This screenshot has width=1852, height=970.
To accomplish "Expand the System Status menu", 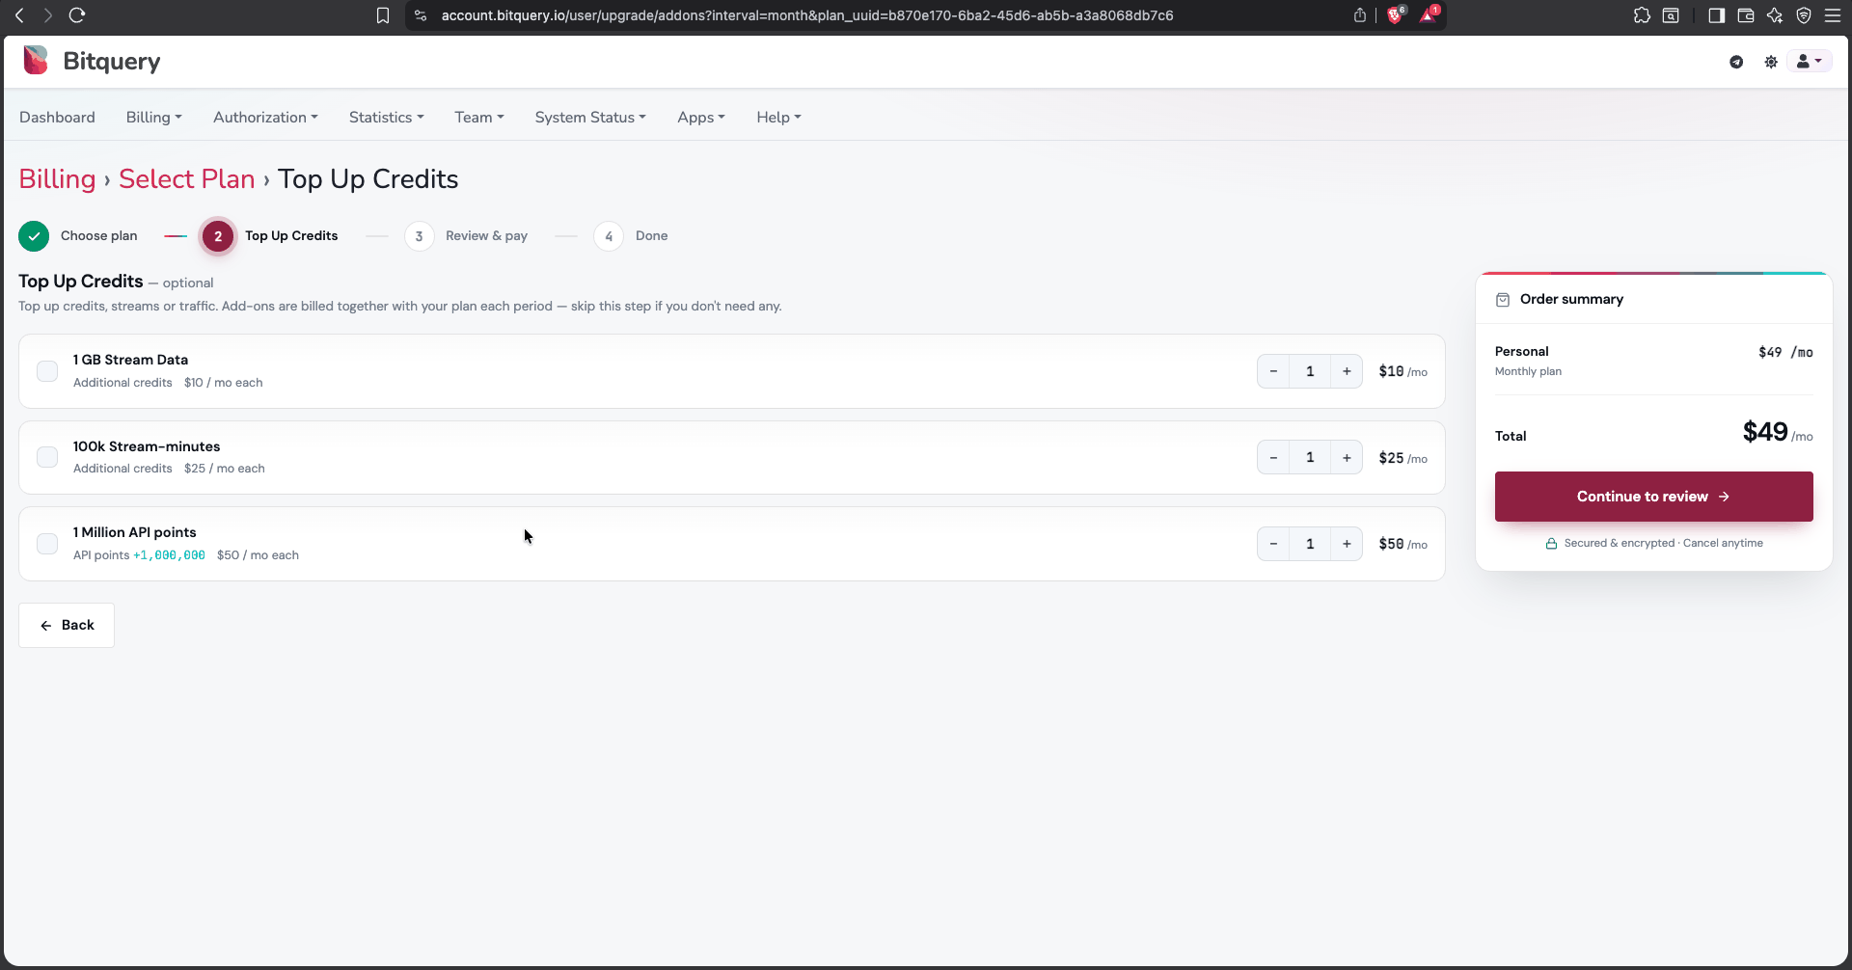I will (590, 117).
